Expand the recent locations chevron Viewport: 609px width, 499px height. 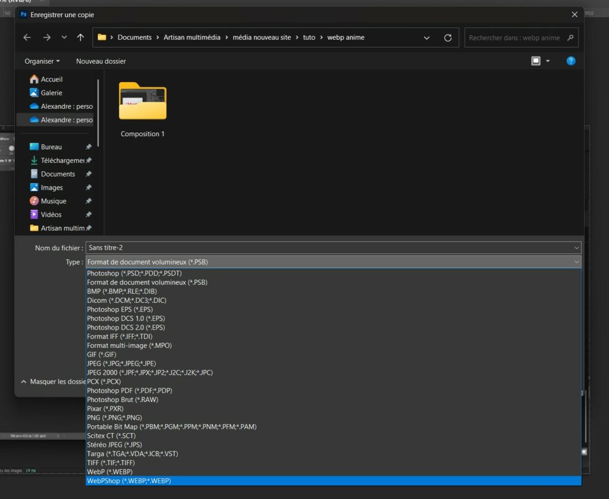point(64,37)
